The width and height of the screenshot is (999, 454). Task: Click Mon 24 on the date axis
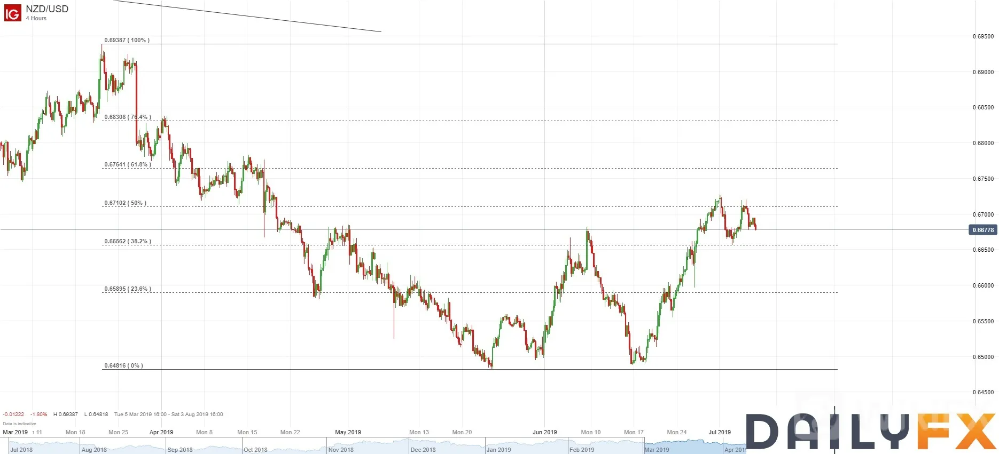(x=677, y=432)
